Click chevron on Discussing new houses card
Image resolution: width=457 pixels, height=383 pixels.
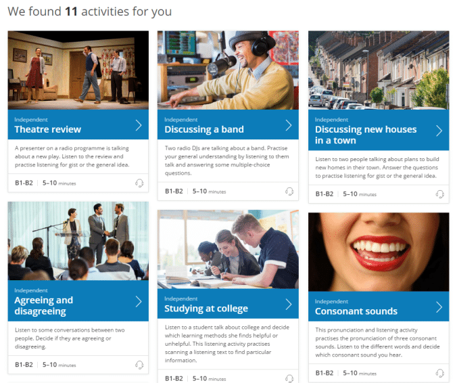coord(439,131)
